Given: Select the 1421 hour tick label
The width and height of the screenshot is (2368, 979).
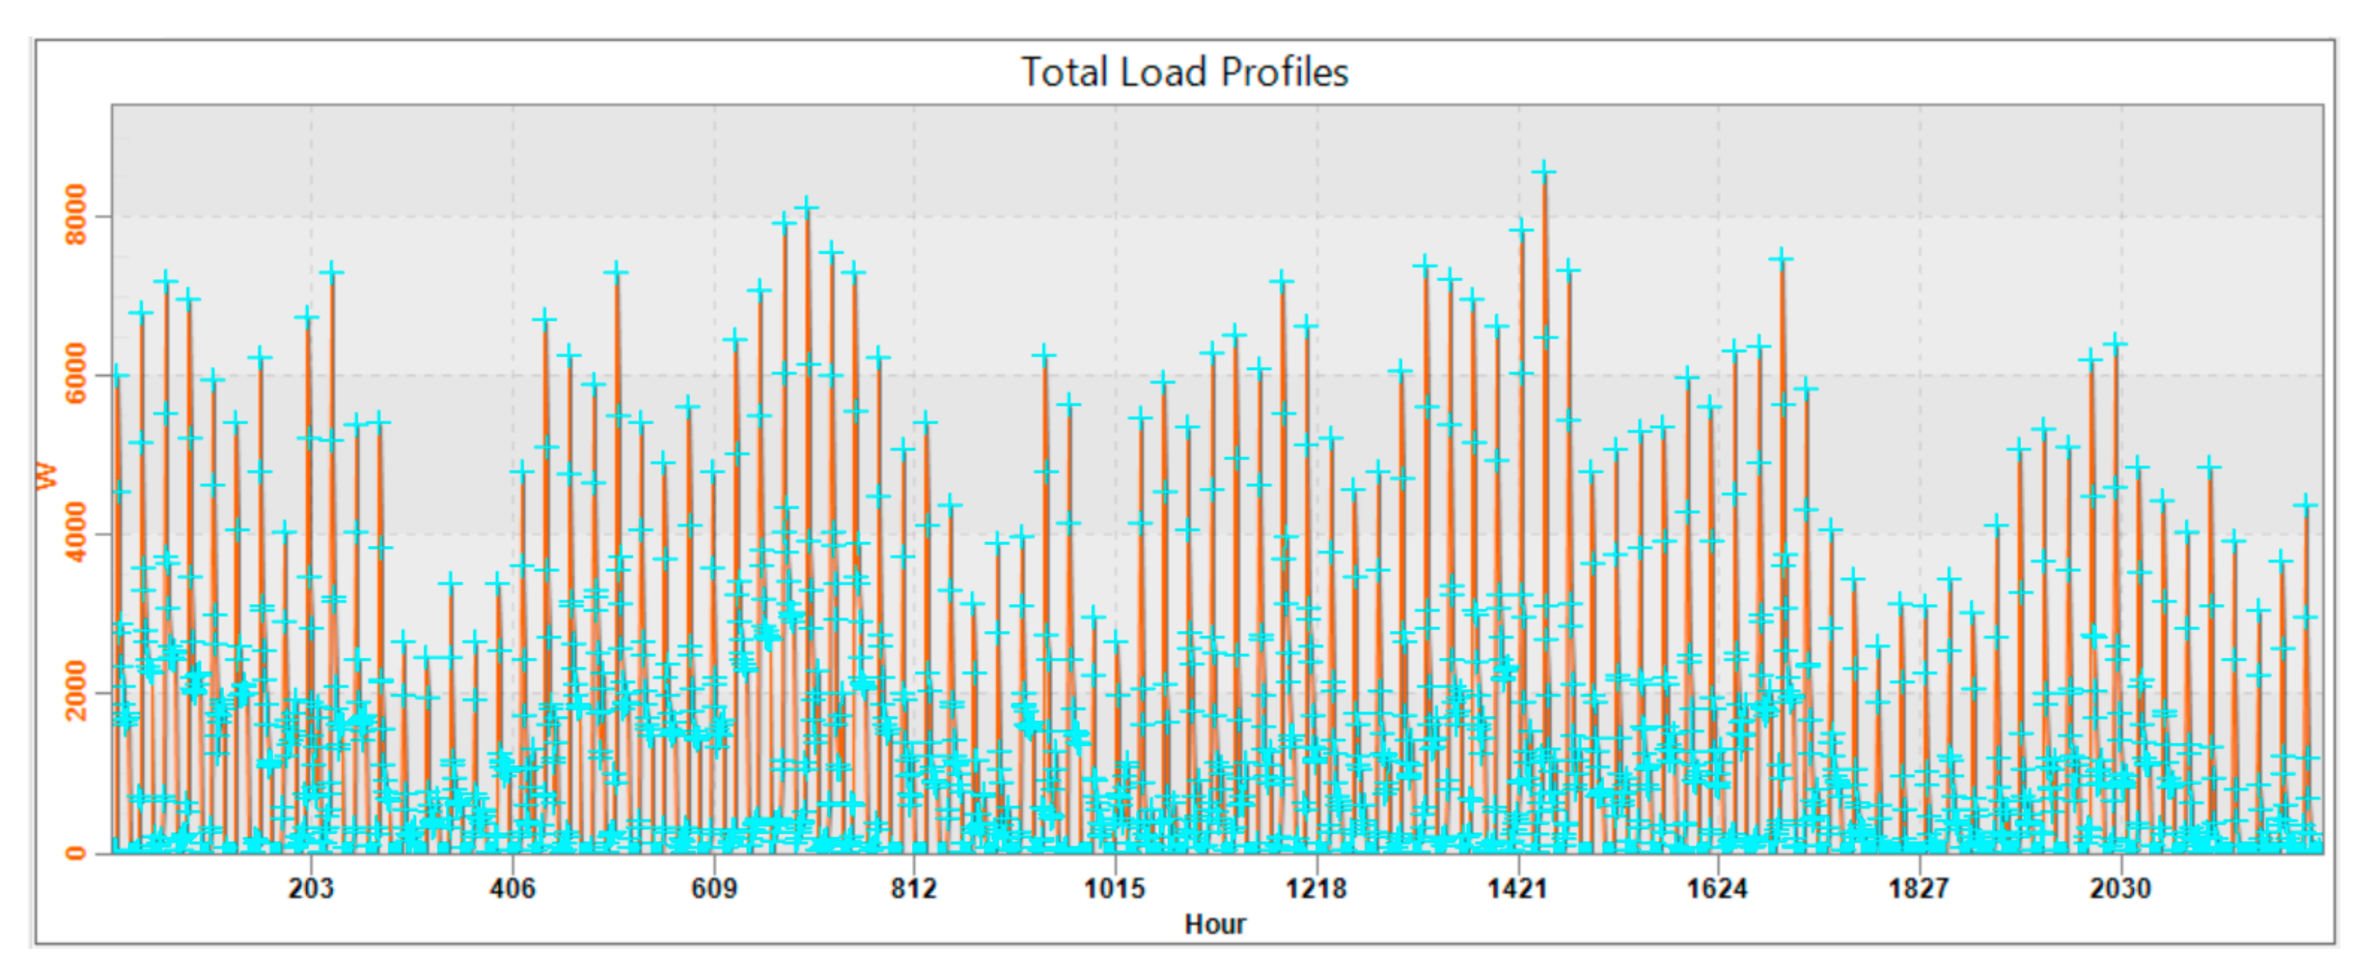Looking at the screenshot, I should click(x=1518, y=888).
